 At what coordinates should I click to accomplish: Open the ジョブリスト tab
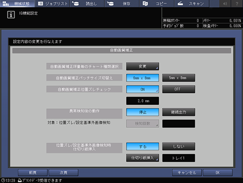[52, 3]
